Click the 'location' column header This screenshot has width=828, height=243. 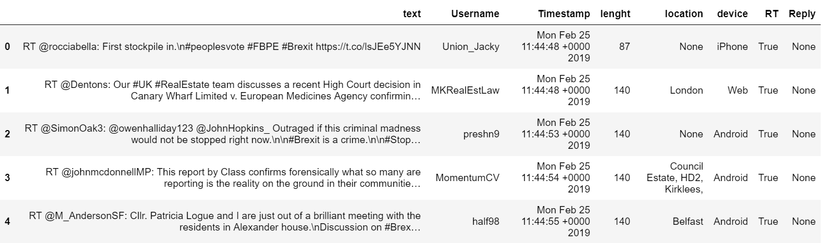pyautogui.click(x=684, y=14)
